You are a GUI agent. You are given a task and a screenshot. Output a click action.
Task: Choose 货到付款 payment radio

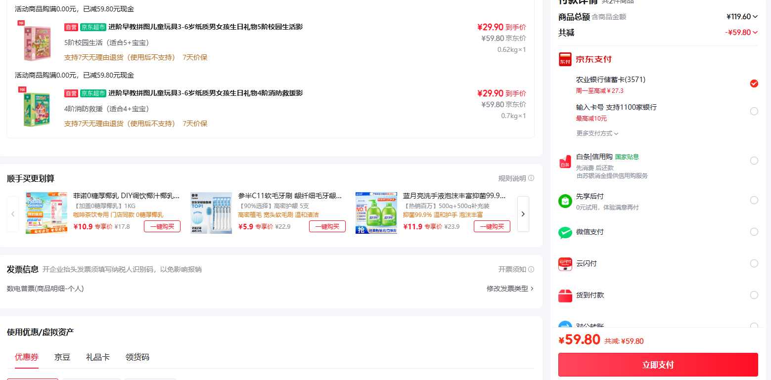click(x=754, y=295)
